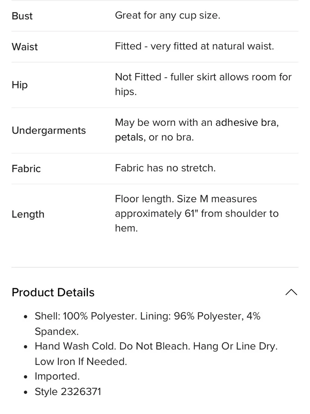Select the Bust row label
310x414 pixels.
point(22,16)
